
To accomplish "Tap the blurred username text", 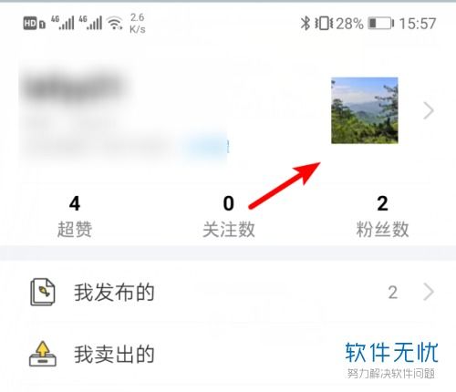I will tap(75, 86).
